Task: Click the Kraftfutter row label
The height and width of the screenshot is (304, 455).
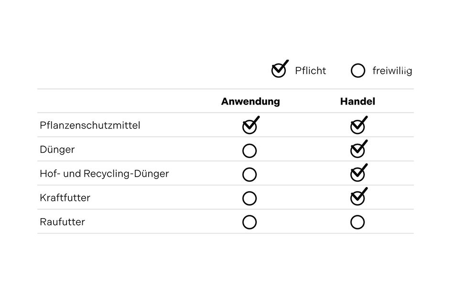Action: pyautogui.click(x=65, y=198)
